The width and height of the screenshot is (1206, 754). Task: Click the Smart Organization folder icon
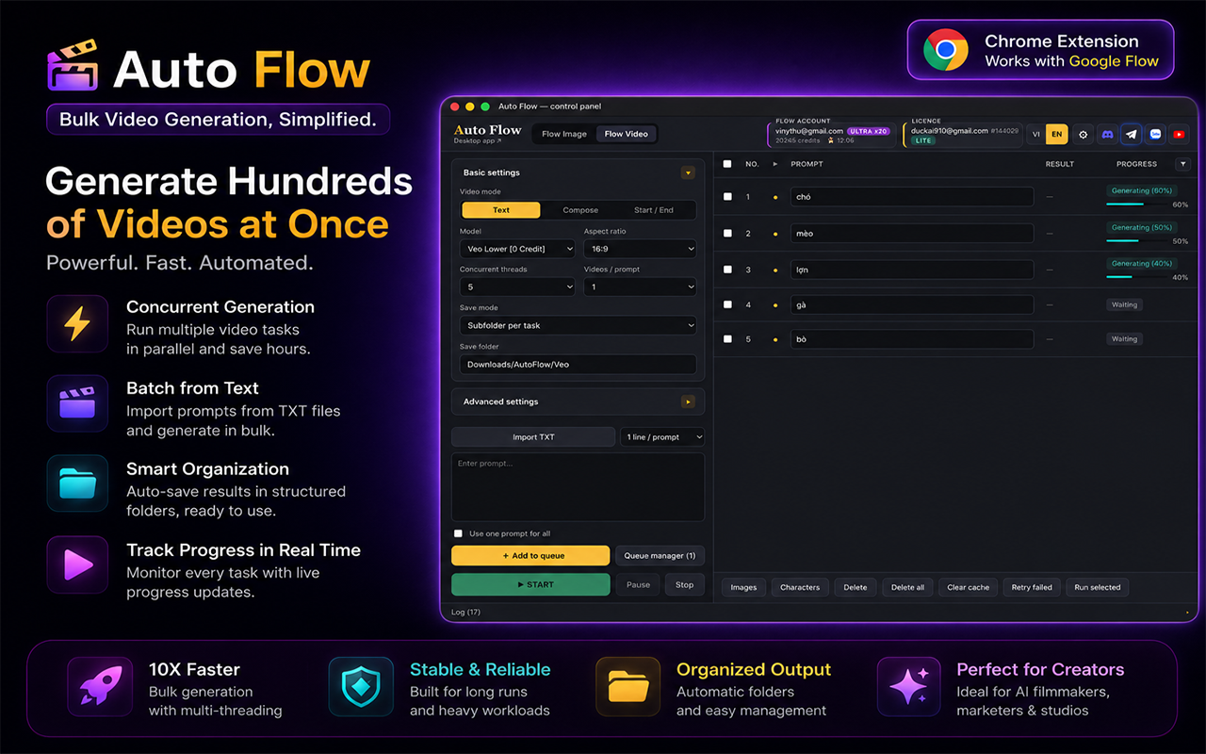[x=77, y=484]
